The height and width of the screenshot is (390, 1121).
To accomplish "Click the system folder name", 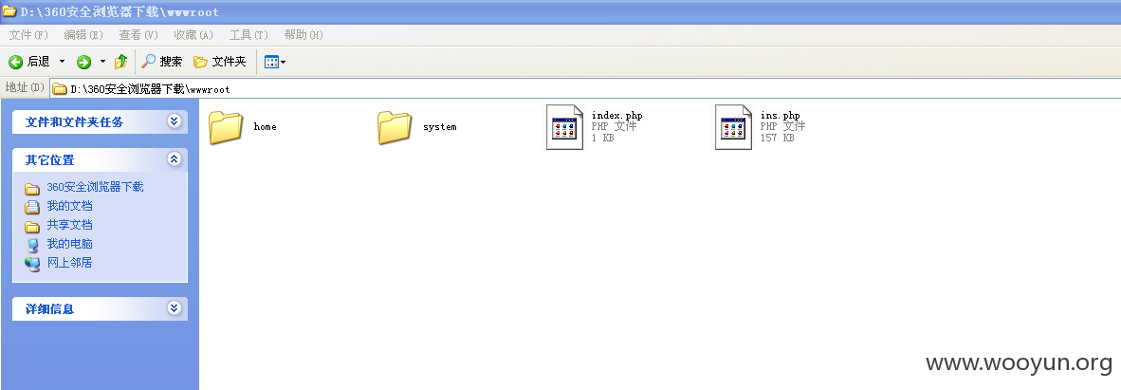I will [440, 126].
